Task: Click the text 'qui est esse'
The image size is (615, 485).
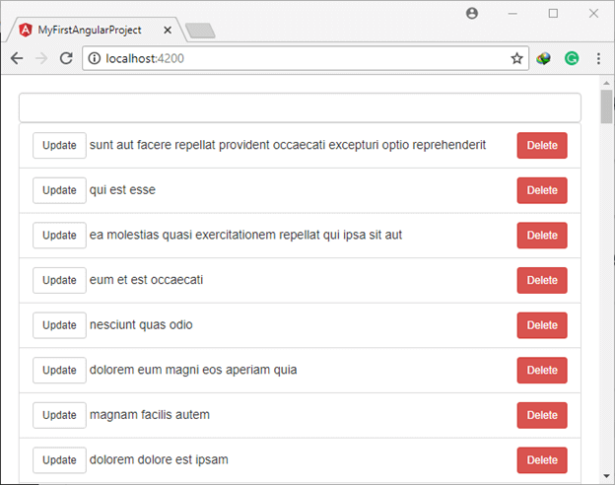Action: [122, 190]
